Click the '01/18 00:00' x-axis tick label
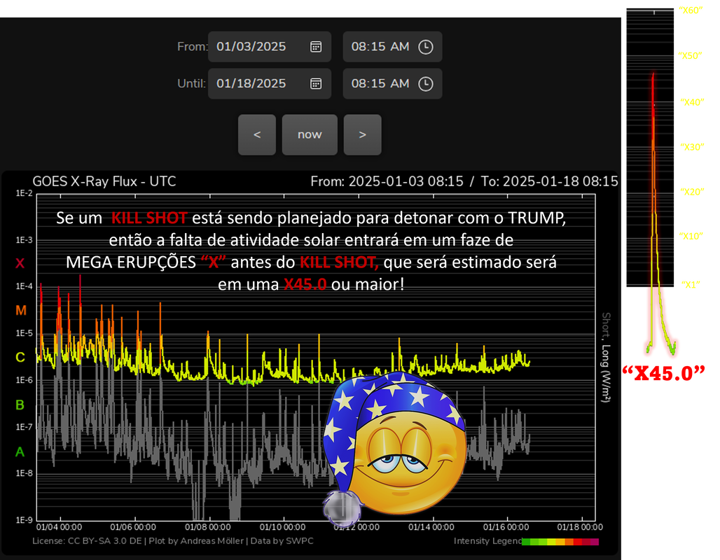The image size is (720, 560). click(x=581, y=527)
